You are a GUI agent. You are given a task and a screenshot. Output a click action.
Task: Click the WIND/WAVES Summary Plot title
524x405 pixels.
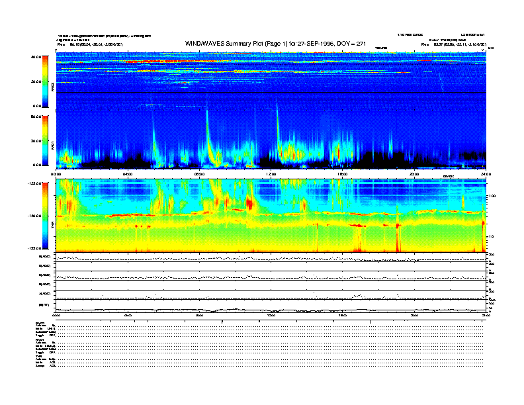(x=275, y=44)
